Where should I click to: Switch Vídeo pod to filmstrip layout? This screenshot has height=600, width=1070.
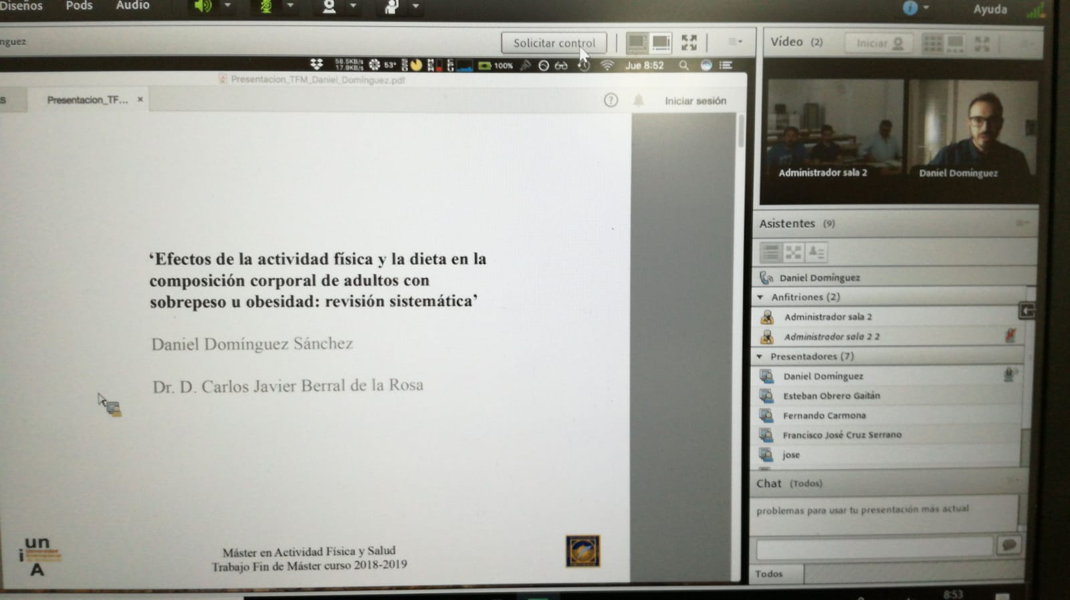pos(955,44)
